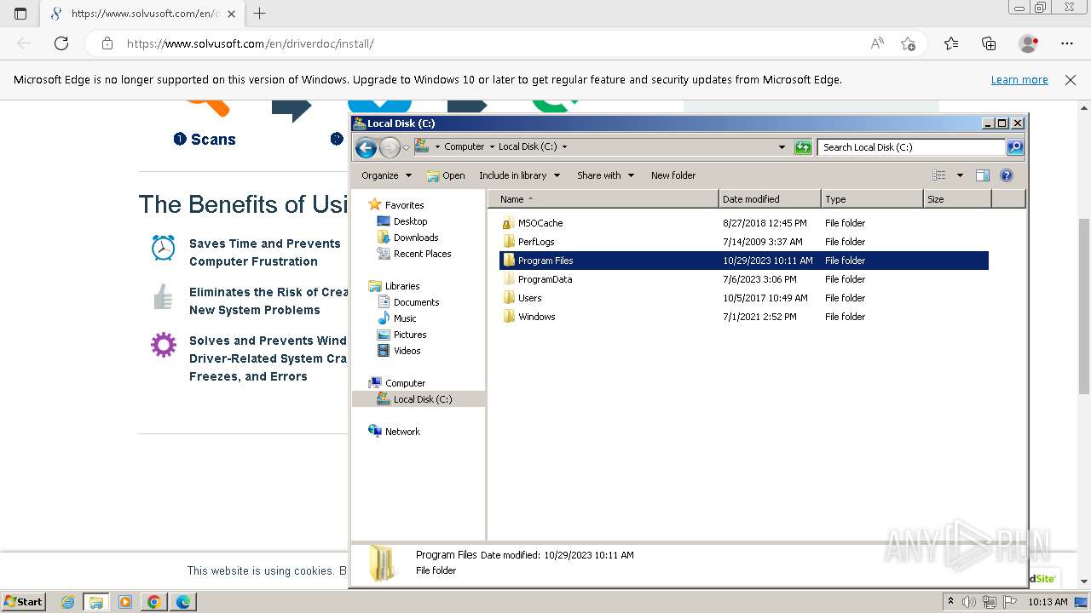The height and width of the screenshot is (613, 1091).
Task: Click the Edge page vertical scrollbar
Action: (x=1083, y=306)
